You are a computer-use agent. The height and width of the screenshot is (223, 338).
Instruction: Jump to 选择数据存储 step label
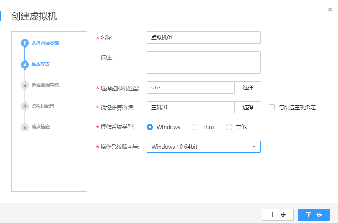coord(45,85)
